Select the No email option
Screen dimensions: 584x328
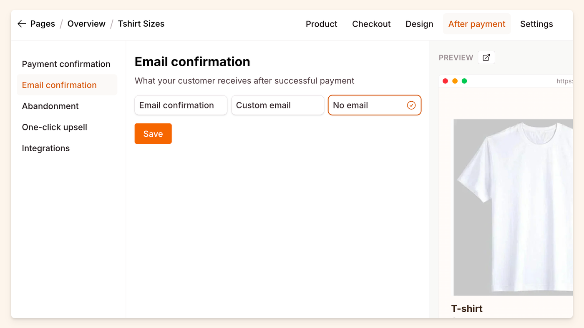click(x=374, y=105)
